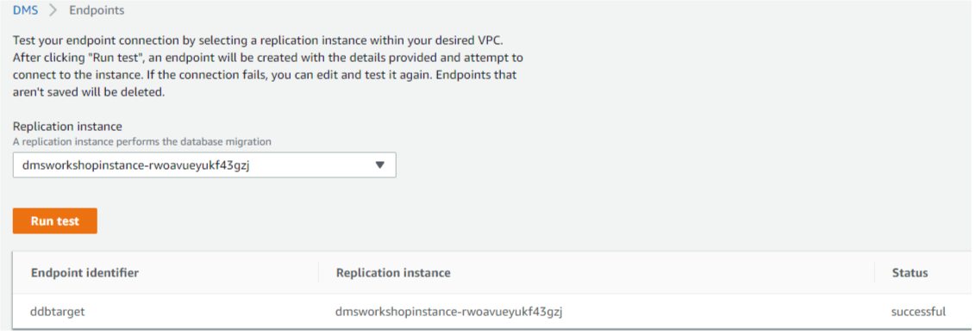The image size is (976, 335).
Task: Open the dmsworkshopinstance replication instance combo box
Action: [x=204, y=165]
